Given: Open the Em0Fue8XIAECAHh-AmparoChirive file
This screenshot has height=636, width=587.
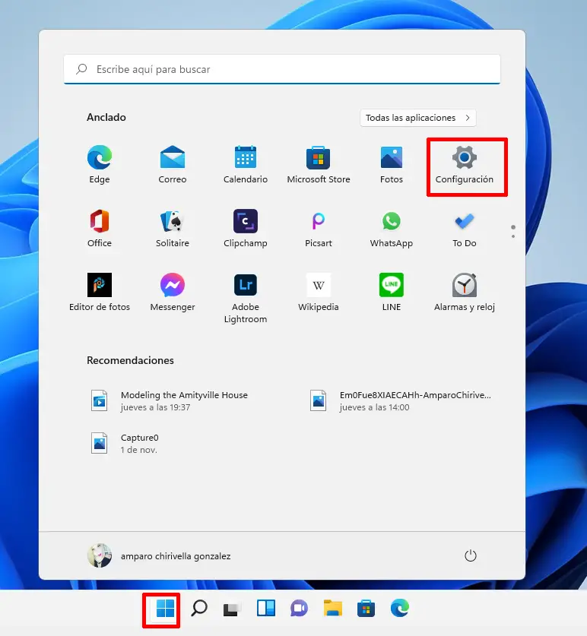Looking at the screenshot, I should (401, 400).
